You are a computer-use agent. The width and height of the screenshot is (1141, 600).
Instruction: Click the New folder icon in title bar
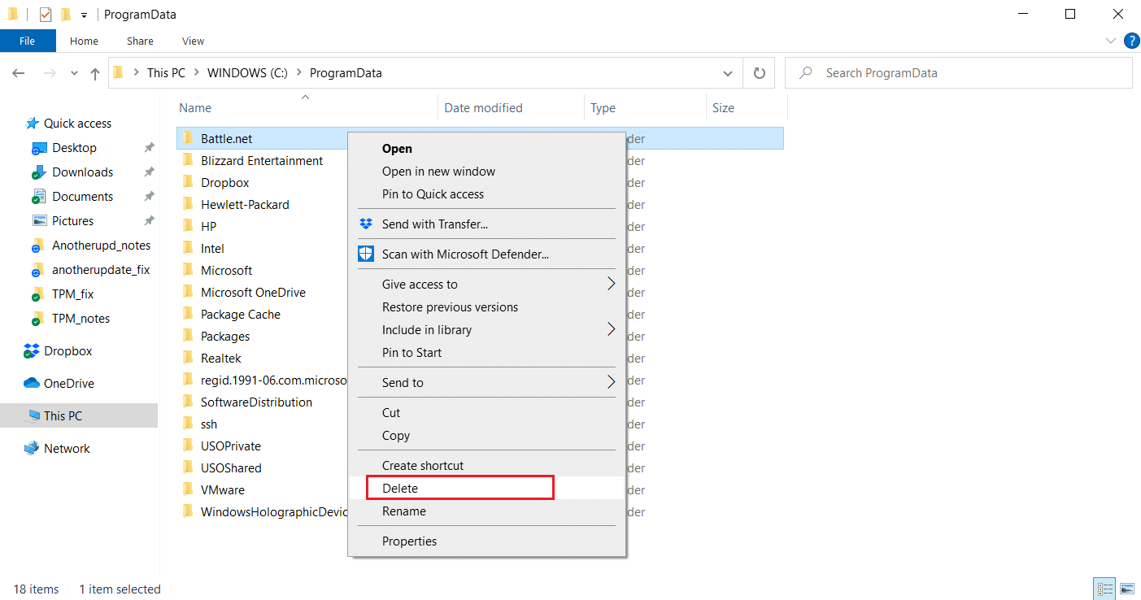click(66, 14)
